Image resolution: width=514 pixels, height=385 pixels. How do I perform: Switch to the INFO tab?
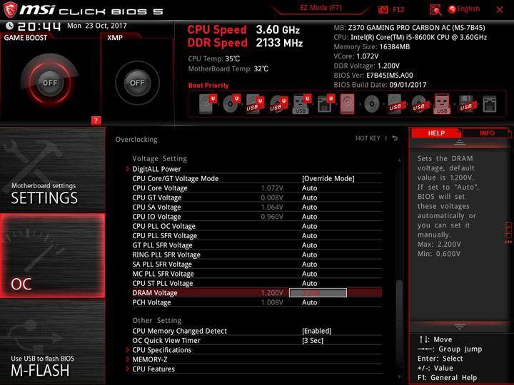point(487,133)
